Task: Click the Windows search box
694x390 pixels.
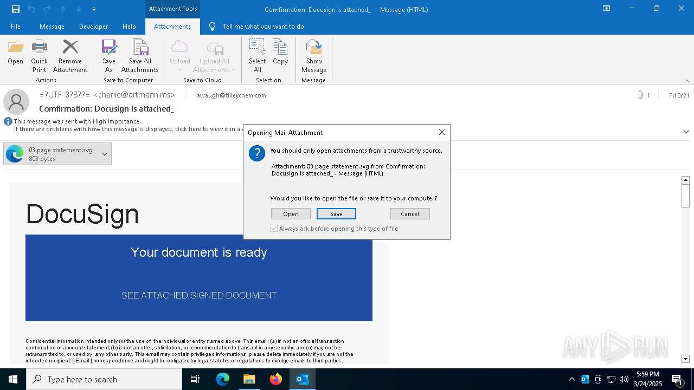Action: [x=104, y=379]
